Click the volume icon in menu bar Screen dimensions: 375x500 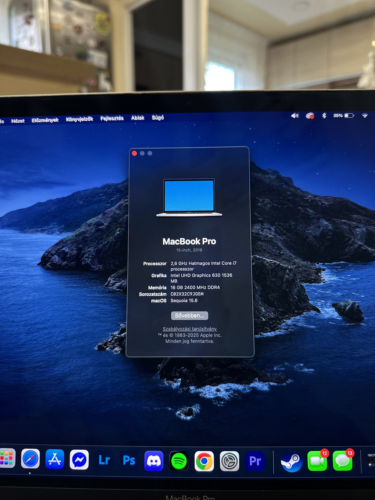tap(295, 116)
